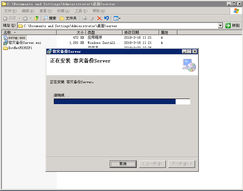Viewport: 243px width, 191px height.
Task: Select the setup.exe file
Action: (16, 38)
